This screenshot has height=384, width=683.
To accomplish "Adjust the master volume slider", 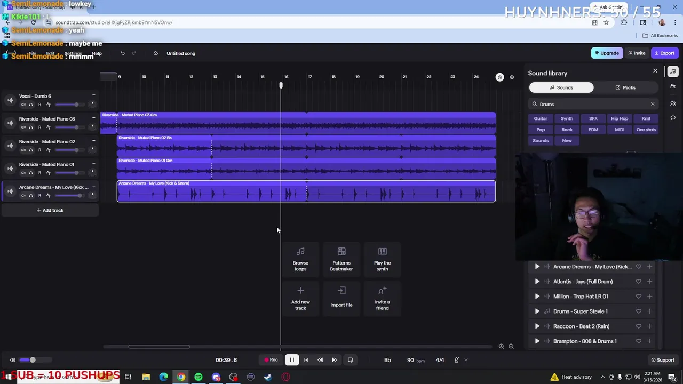I will point(35,360).
